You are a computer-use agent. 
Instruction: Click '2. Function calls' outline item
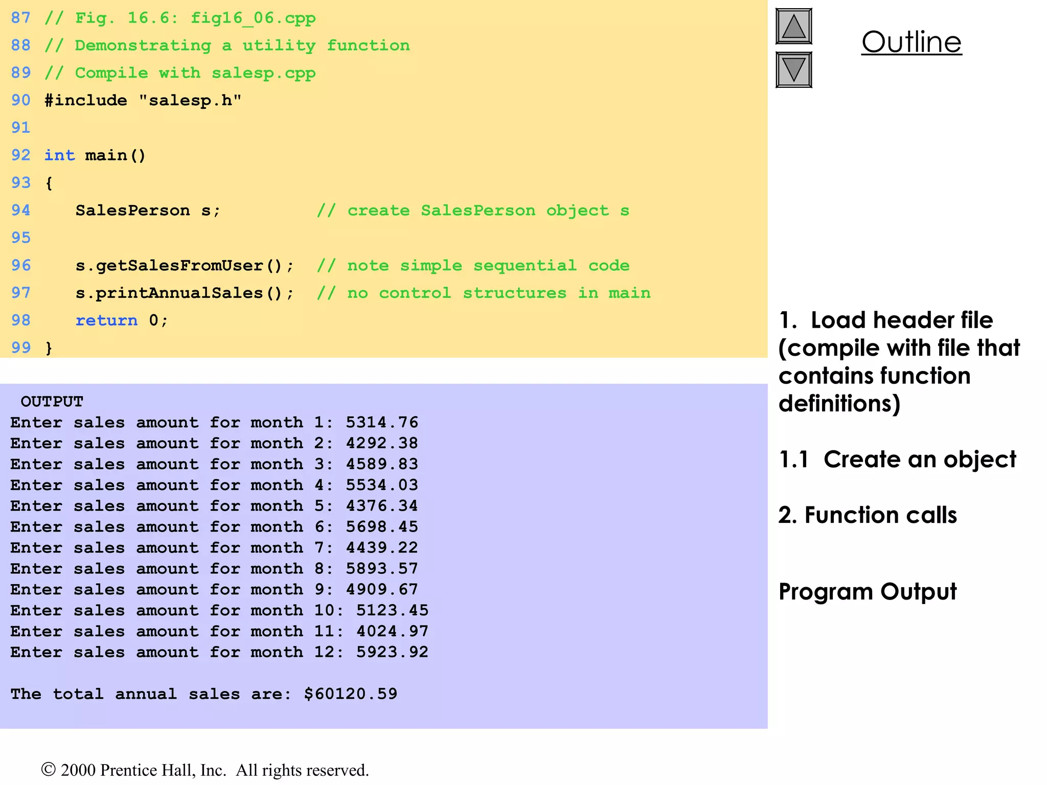pos(868,515)
